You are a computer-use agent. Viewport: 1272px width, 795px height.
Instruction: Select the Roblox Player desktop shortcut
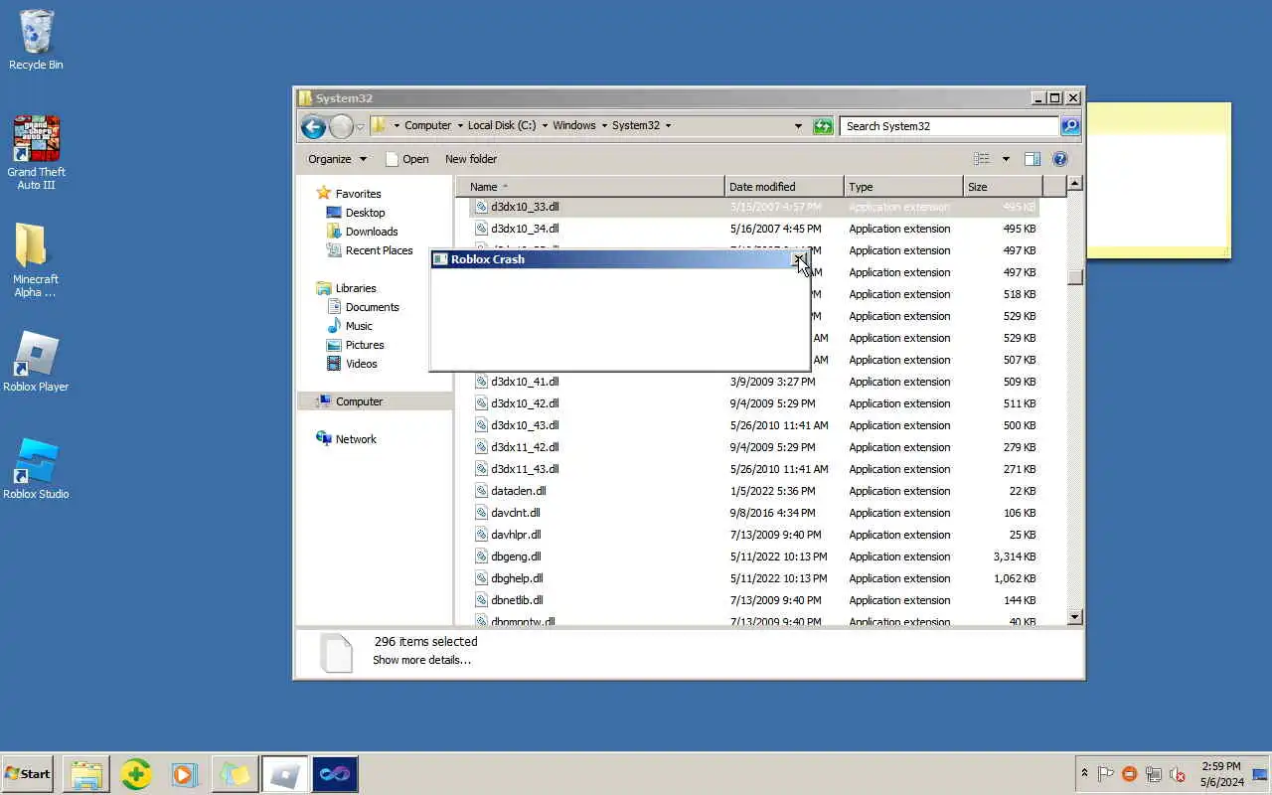36,362
